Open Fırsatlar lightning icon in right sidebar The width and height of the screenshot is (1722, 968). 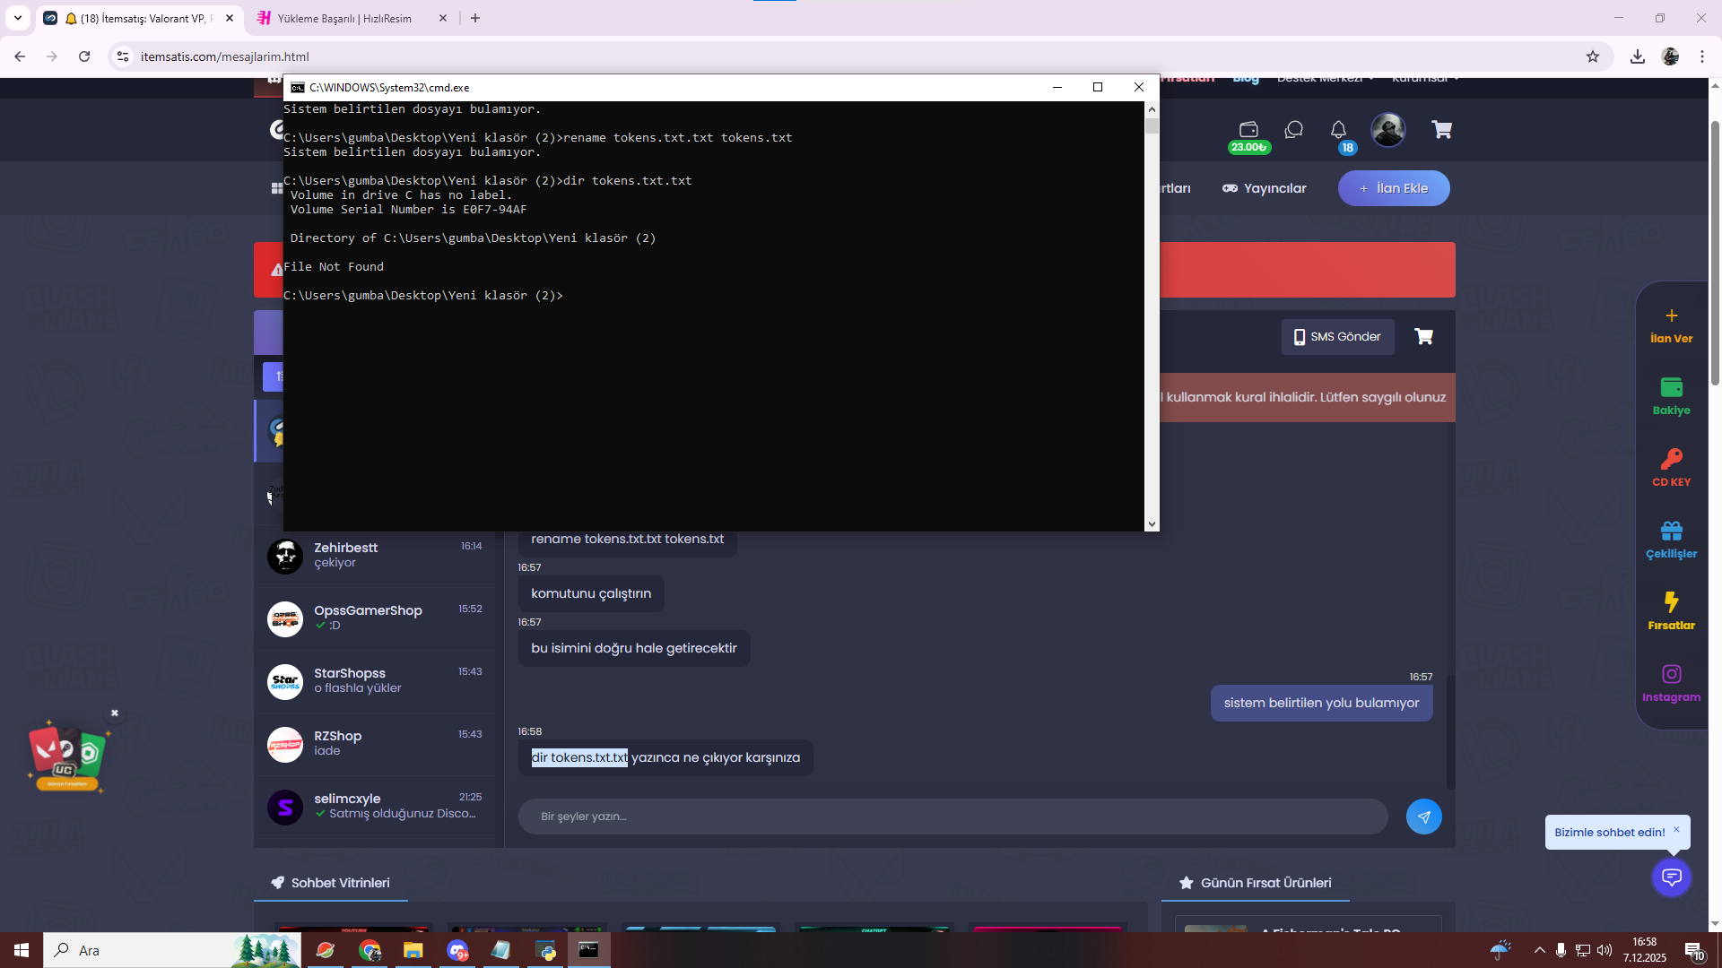click(x=1671, y=612)
